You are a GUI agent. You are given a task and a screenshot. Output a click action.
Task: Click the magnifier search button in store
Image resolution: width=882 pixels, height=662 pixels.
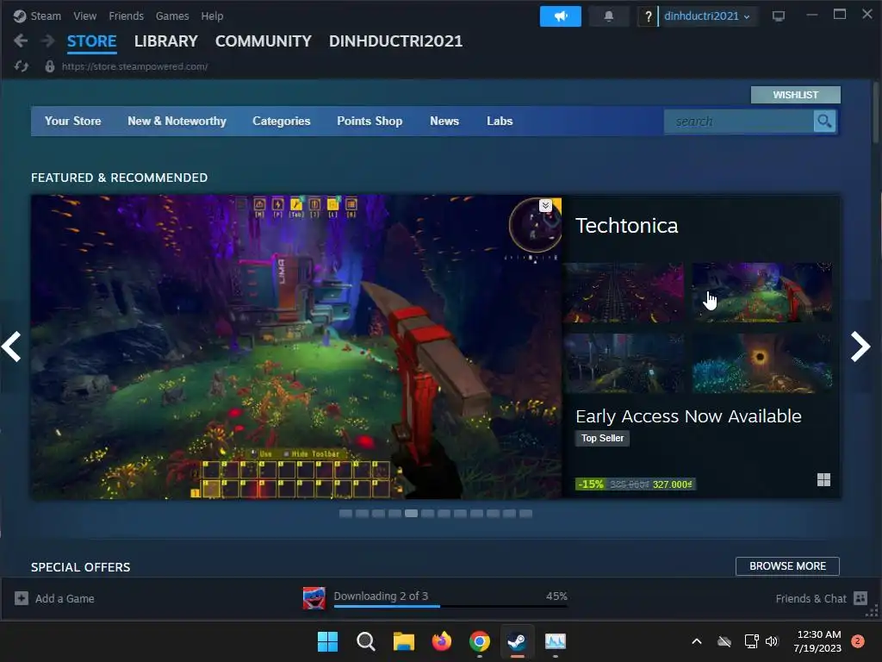(x=824, y=121)
